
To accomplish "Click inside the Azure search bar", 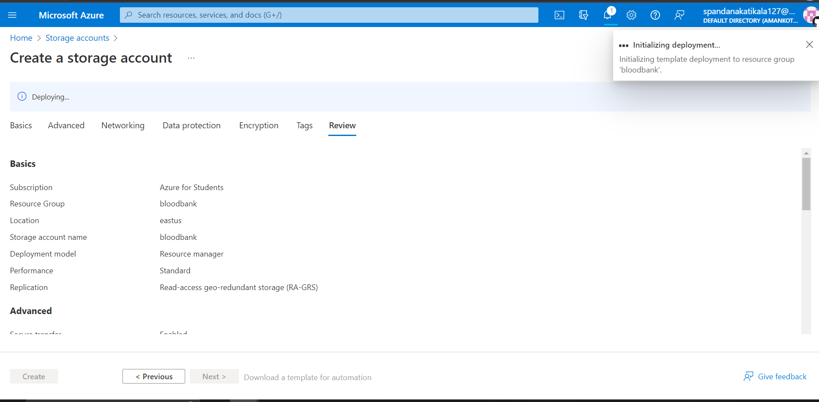I will coord(328,15).
